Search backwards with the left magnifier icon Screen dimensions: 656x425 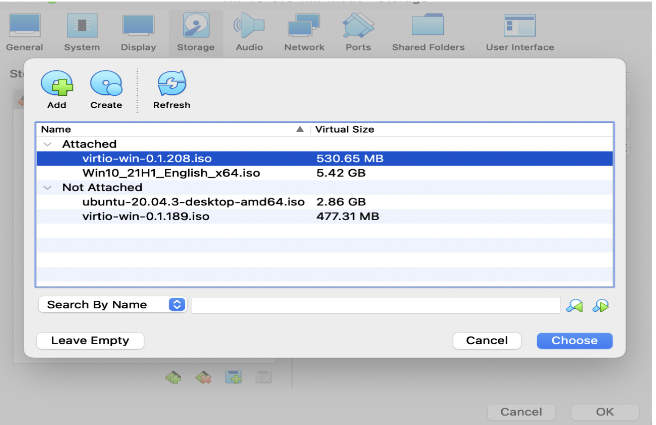click(575, 306)
